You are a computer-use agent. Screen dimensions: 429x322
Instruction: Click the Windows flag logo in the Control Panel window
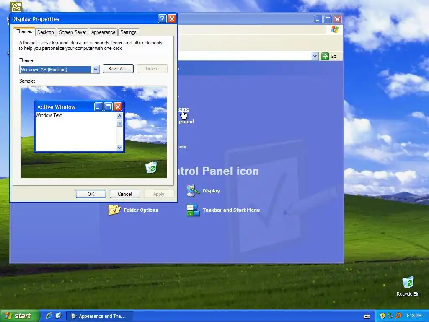tap(334, 29)
